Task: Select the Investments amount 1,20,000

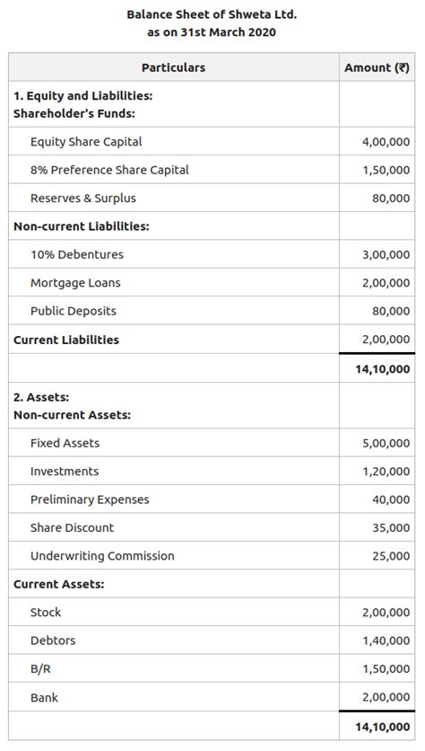Action: (386, 472)
